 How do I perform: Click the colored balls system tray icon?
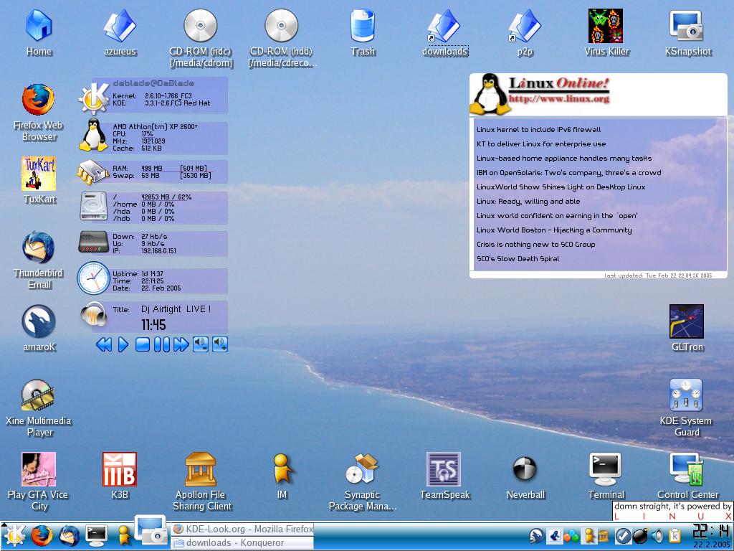tap(571, 535)
